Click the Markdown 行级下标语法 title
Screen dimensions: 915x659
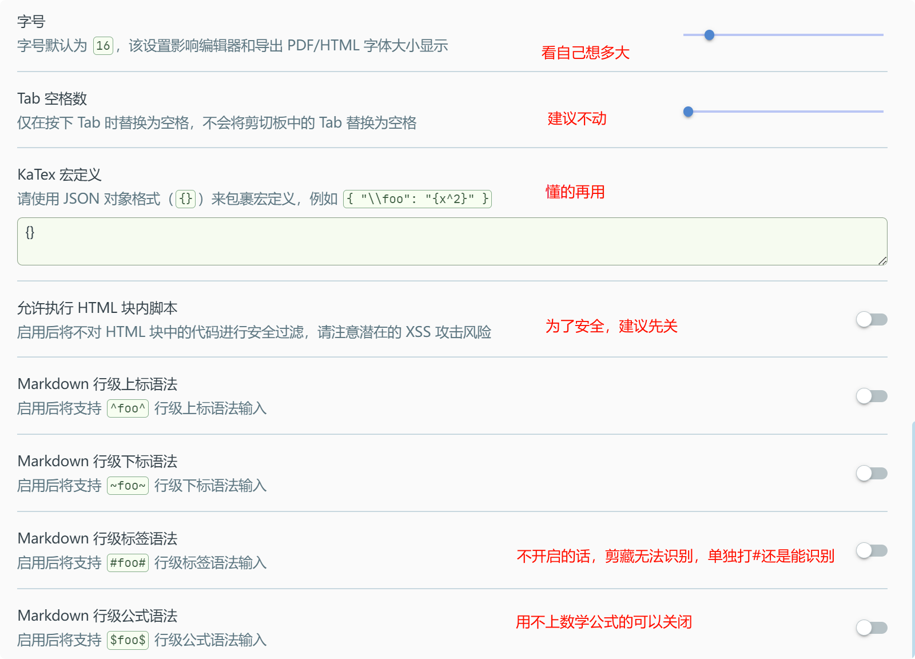(x=97, y=461)
